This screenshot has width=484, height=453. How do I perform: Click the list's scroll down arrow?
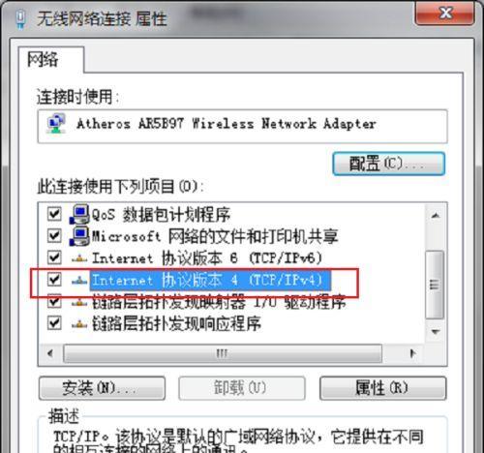pyautogui.click(x=436, y=332)
